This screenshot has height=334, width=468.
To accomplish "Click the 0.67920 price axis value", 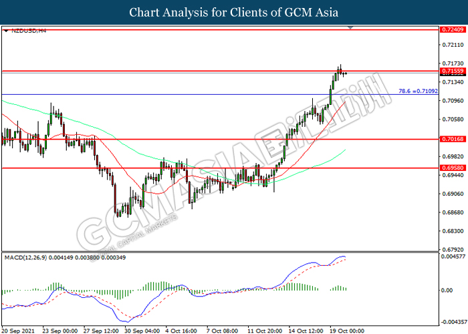I will click(453, 250).
